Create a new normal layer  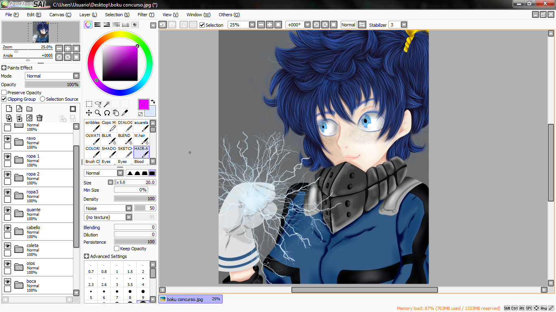9,109
